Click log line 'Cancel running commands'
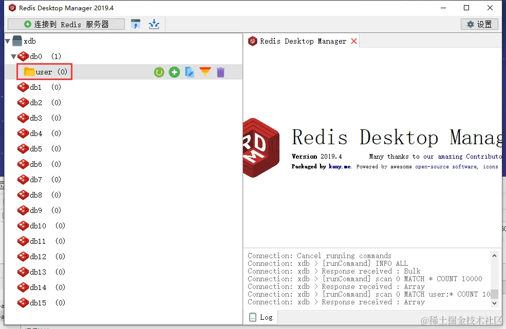 (319, 256)
